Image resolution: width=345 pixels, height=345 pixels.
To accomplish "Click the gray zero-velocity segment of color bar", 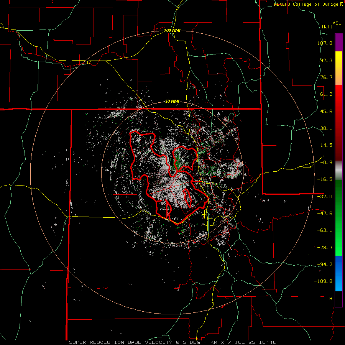I will [x=338, y=171].
